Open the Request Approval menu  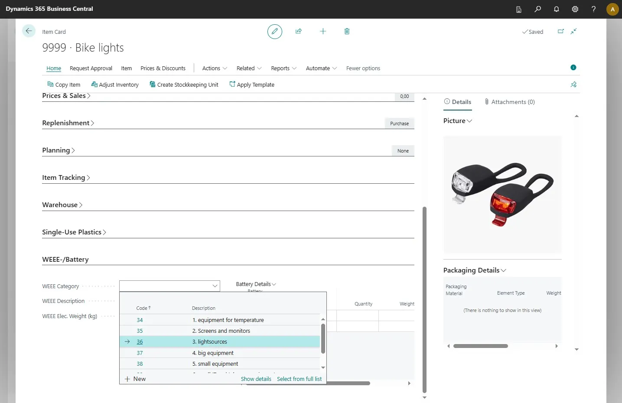click(91, 68)
